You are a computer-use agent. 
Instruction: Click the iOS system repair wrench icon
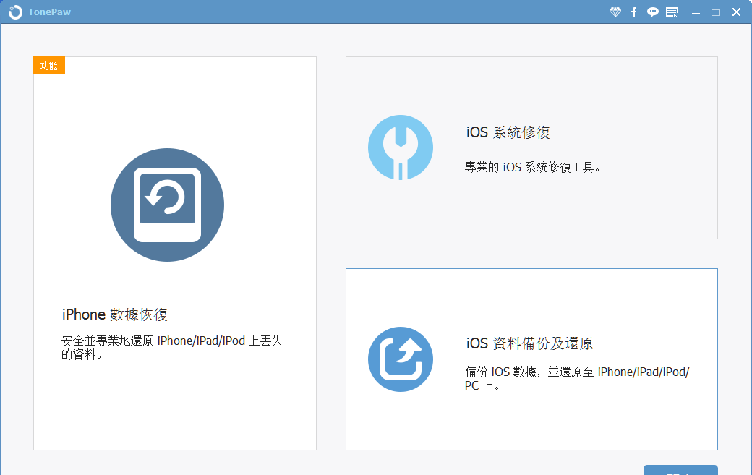(x=401, y=147)
